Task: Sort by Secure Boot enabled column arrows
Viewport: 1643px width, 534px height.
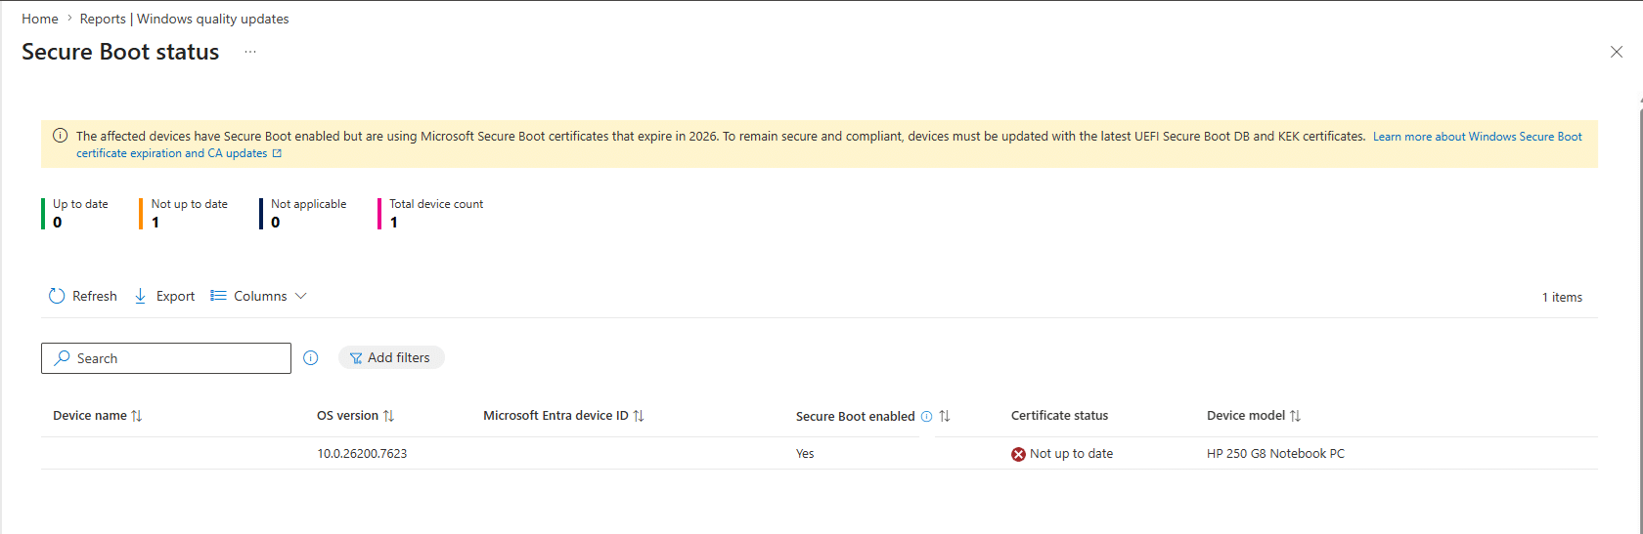Action: [x=945, y=416]
